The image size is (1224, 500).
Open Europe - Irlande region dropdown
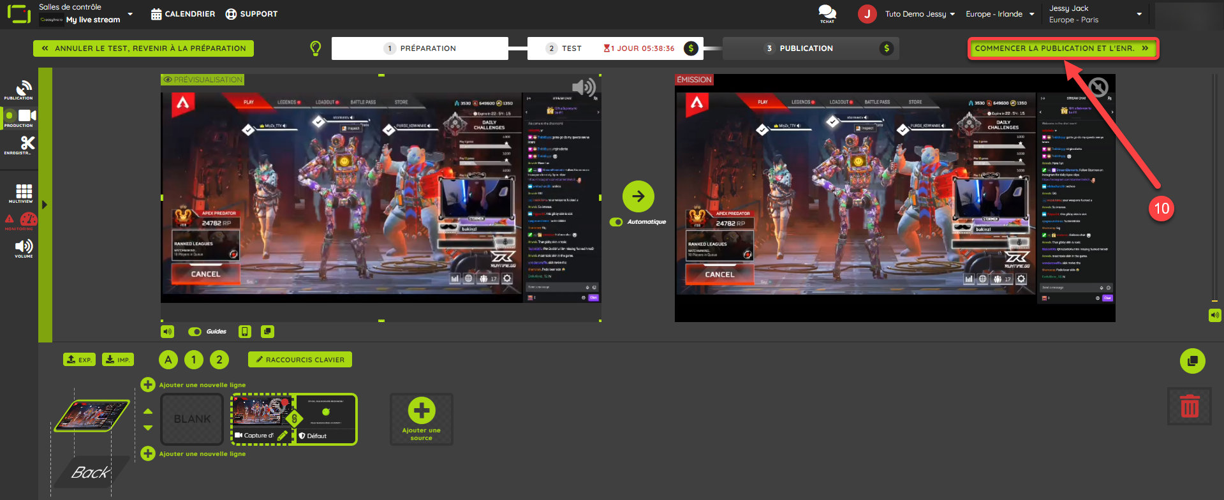pyautogui.click(x=1000, y=14)
